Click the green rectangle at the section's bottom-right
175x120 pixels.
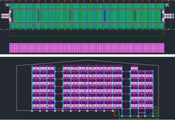click(155, 110)
